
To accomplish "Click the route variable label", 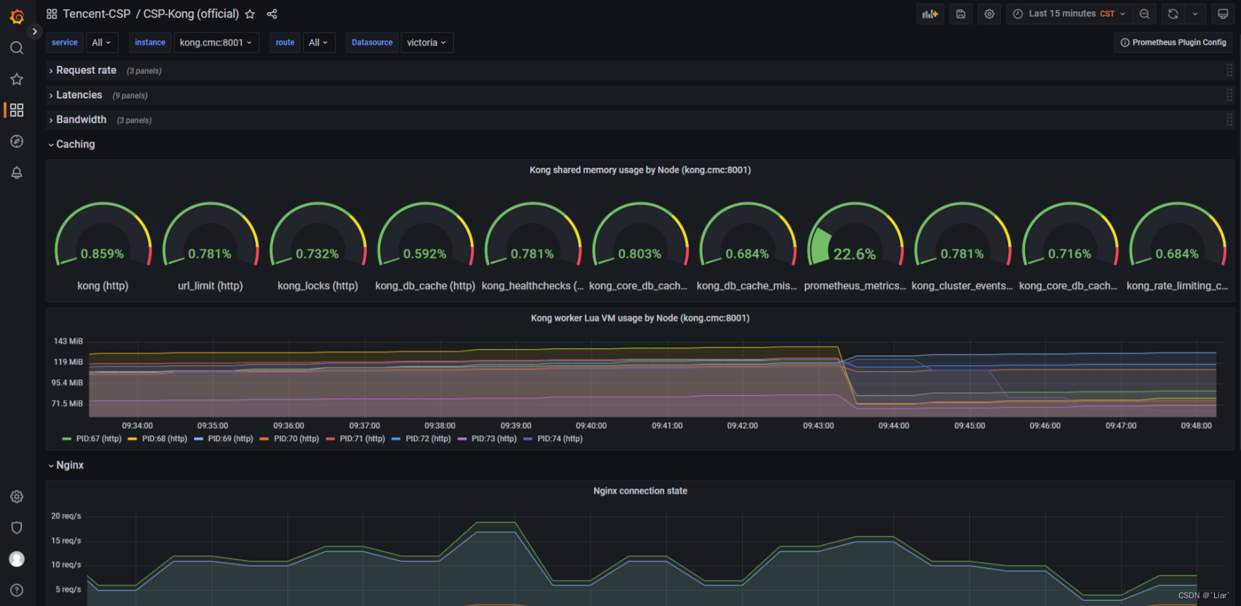I will (285, 42).
